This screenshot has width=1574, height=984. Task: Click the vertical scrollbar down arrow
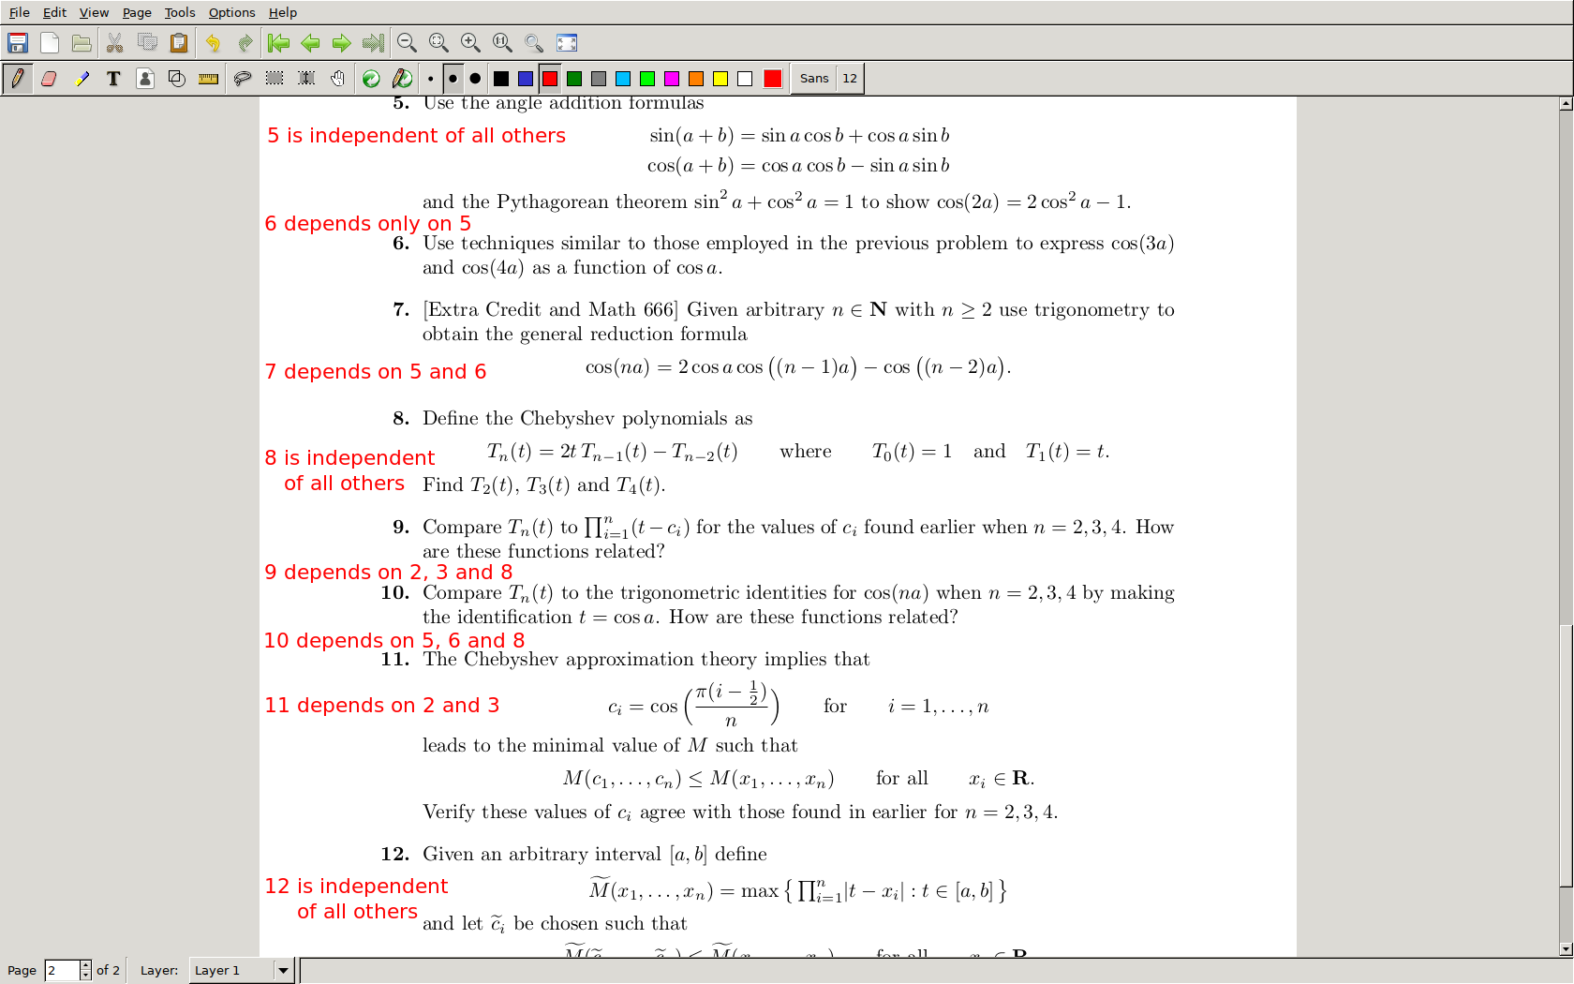point(1566,949)
